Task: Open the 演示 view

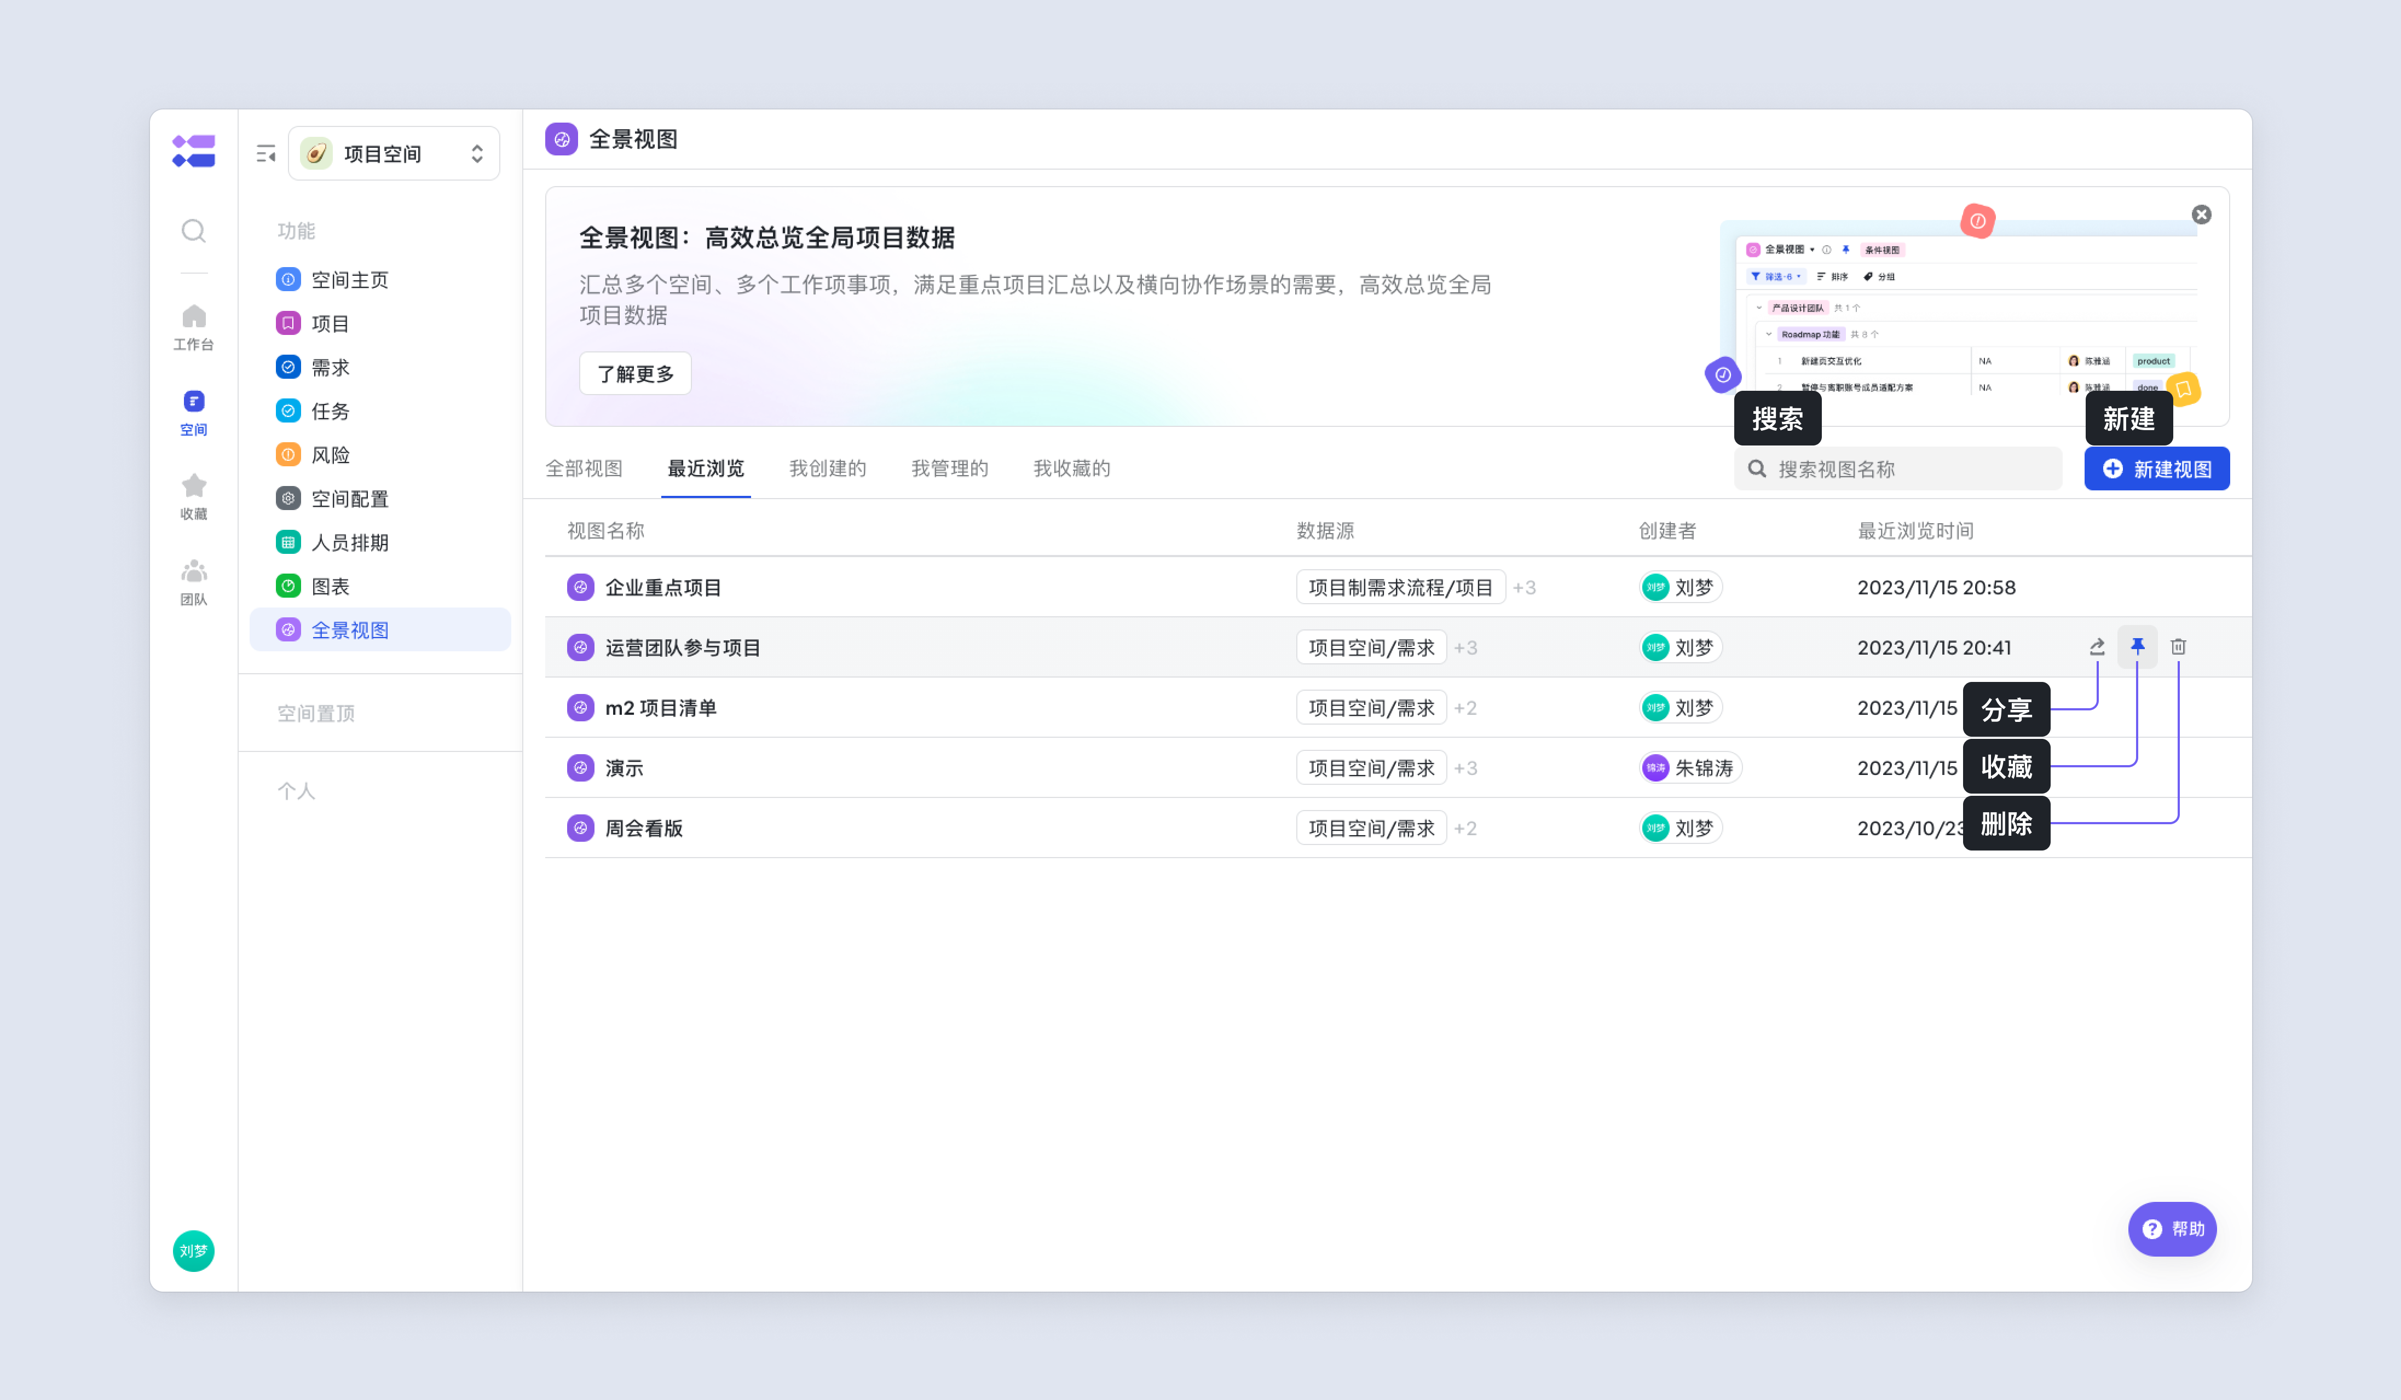Action: 625,767
